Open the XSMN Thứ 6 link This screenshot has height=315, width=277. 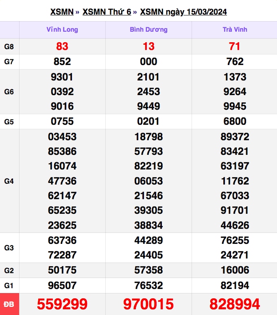click(x=107, y=12)
